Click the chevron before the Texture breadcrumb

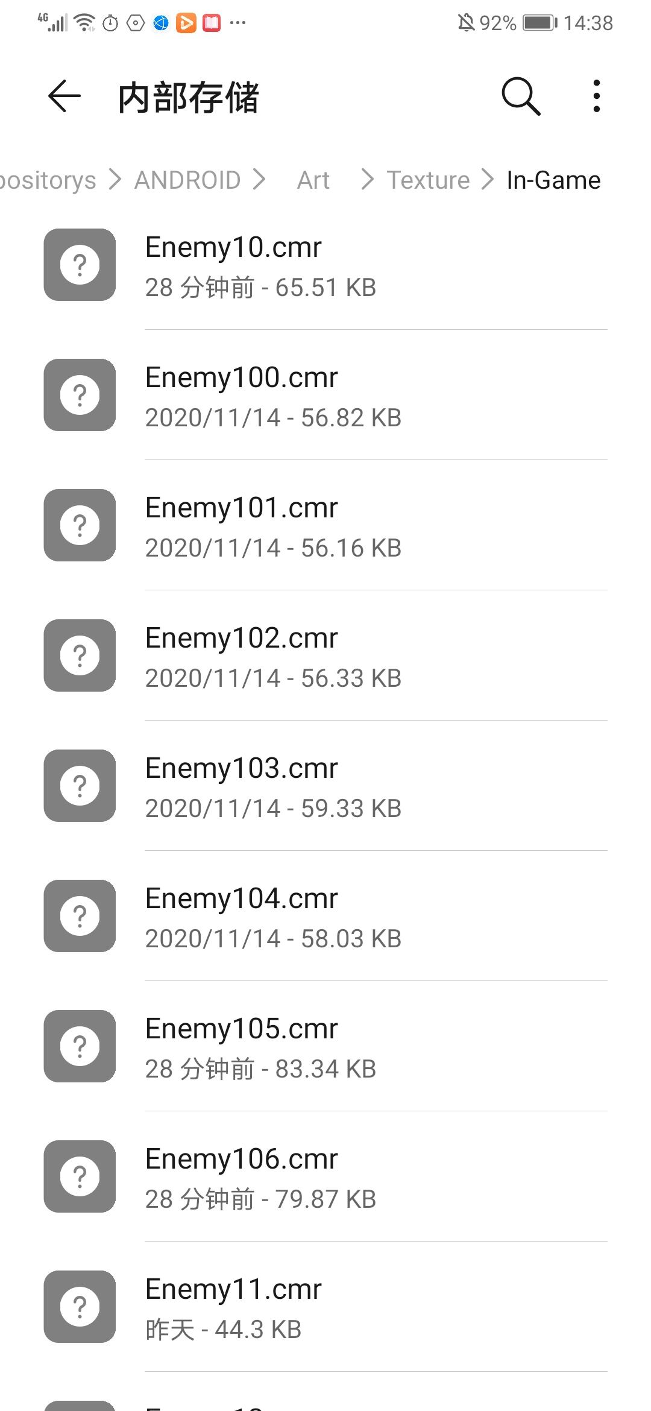pyautogui.click(x=366, y=179)
